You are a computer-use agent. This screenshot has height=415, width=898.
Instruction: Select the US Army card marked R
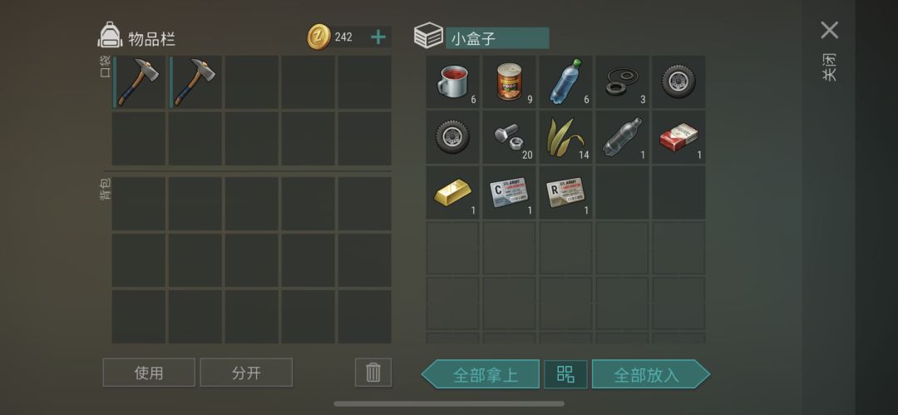(x=565, y=193)
